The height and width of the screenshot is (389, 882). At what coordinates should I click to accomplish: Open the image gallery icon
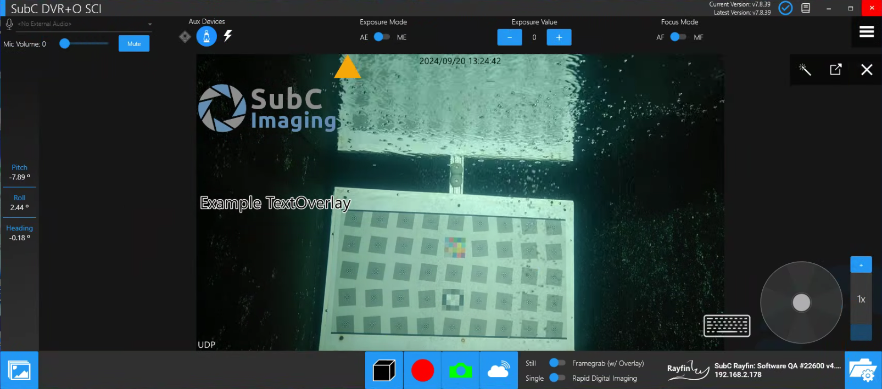coord(20,371)
